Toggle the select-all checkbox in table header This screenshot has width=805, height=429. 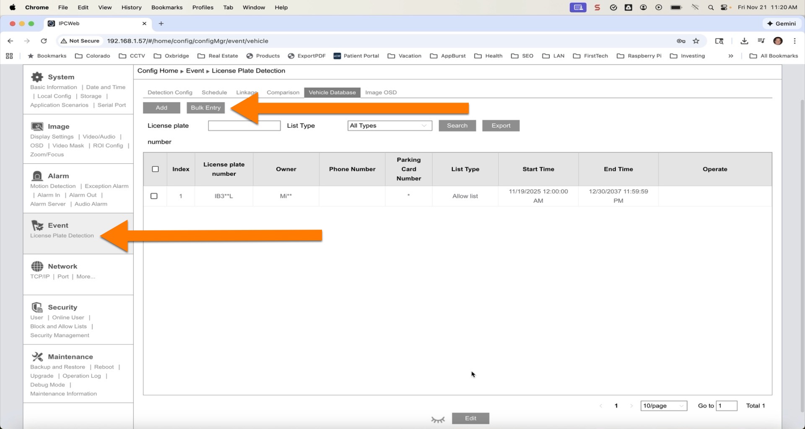click(x=155, y=169)
